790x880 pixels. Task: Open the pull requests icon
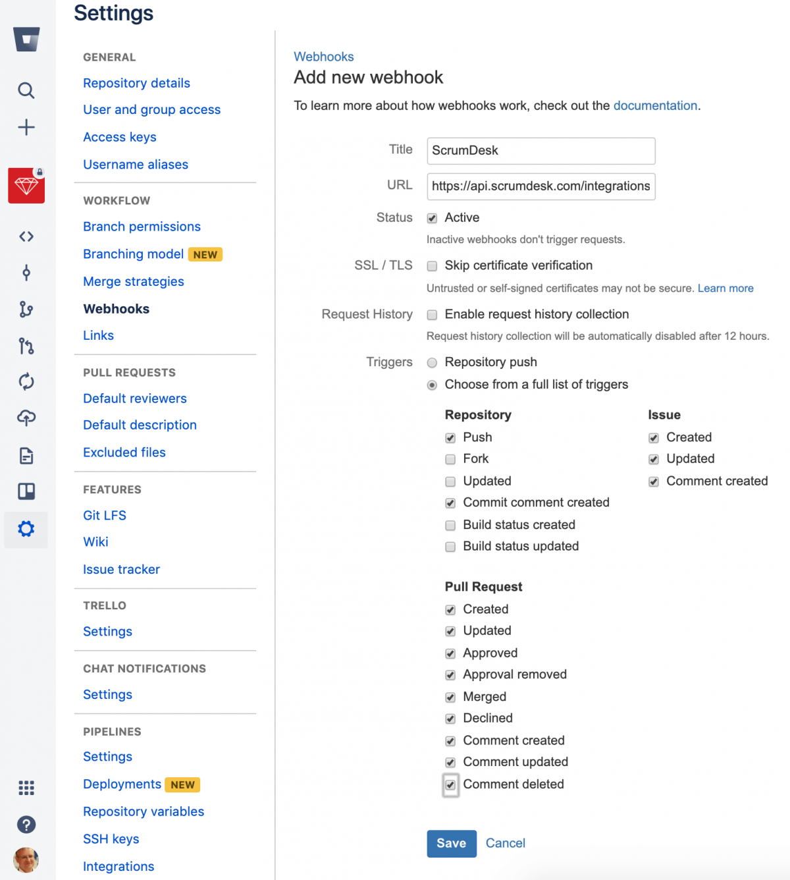point(26,346)
